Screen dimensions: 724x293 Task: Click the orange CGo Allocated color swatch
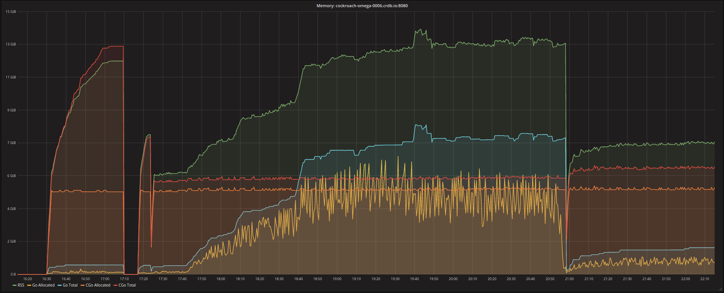[x=83, y=285]
